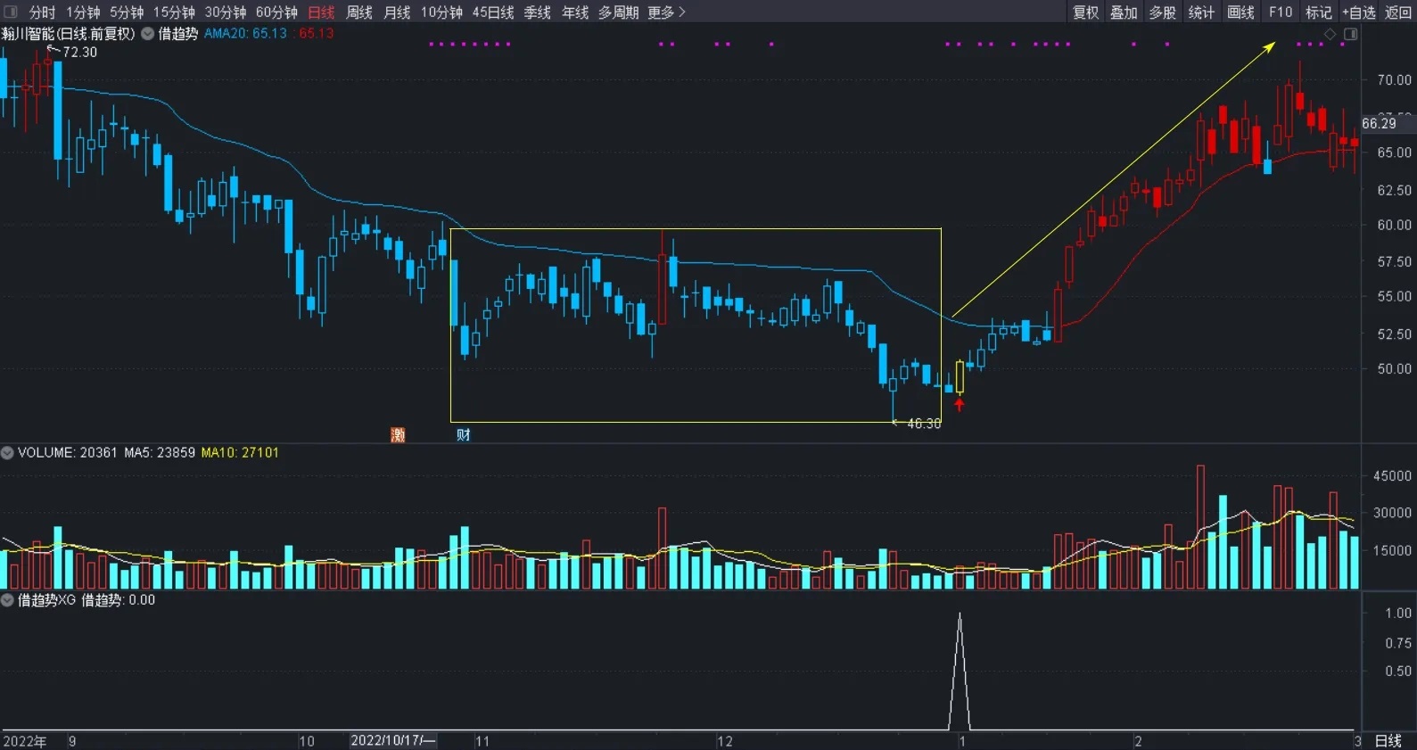
Task: Open the 更多 periods dropdown
Action: (666, 12)
